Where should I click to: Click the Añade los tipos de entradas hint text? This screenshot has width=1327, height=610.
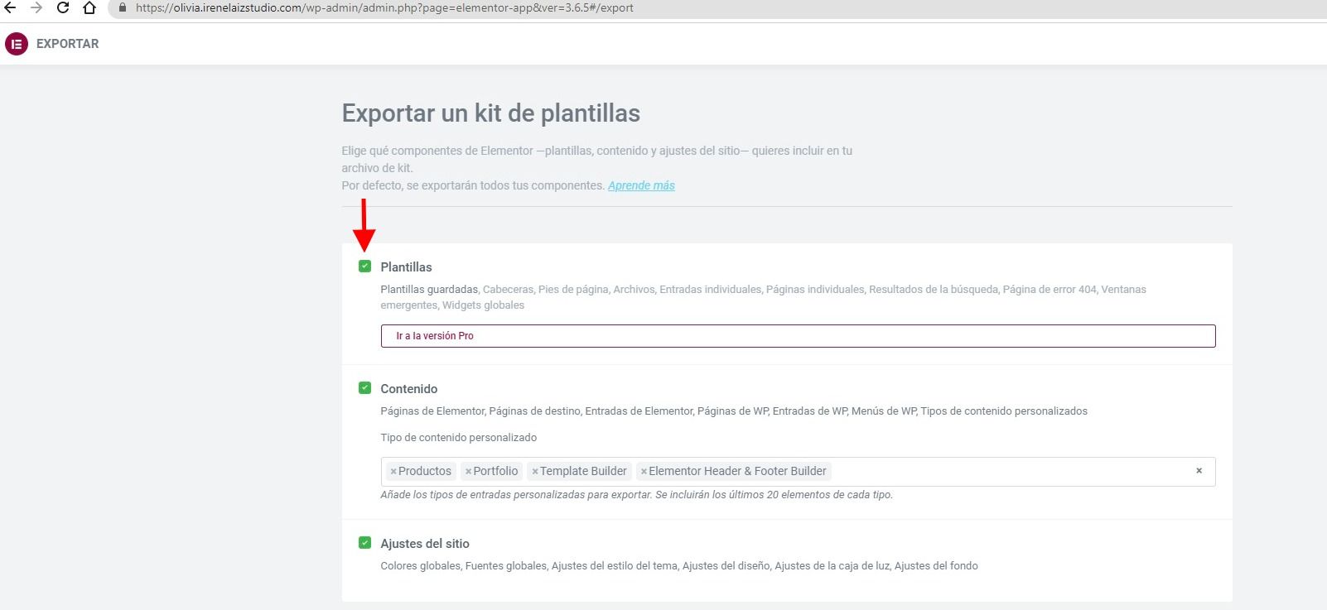(x=636, y=495)
